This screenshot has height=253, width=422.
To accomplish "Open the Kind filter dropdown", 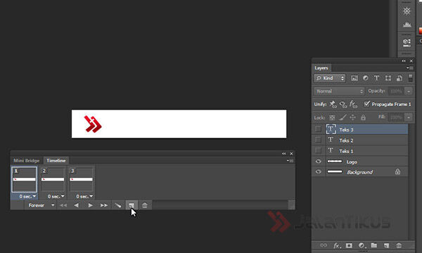I will pyautogui.click(x=330, y=78).
